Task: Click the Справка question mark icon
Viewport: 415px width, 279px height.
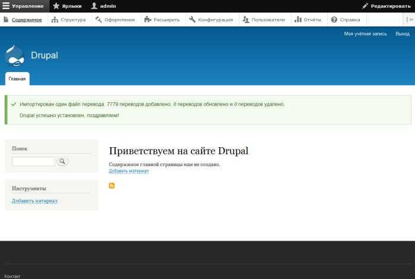Action: 334,20
